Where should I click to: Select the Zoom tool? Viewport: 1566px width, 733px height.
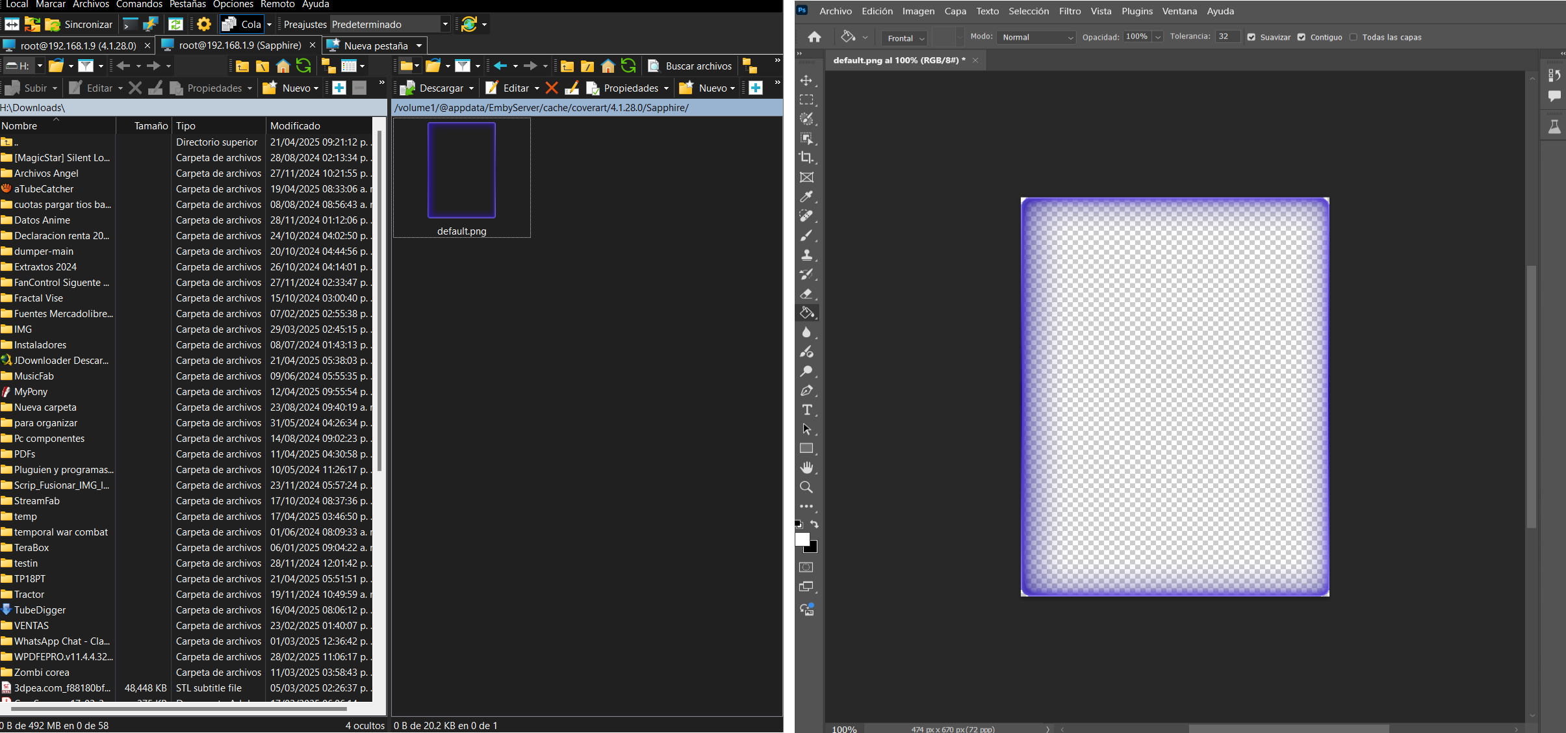pos(806,487)
